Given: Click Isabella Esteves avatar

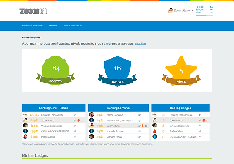Looking at the screenshot, I should click(x=92, y=131).
